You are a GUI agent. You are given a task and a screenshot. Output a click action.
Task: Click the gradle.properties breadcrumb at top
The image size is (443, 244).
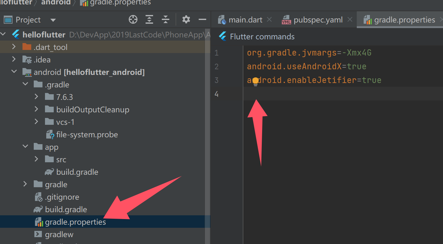[120, 2]
